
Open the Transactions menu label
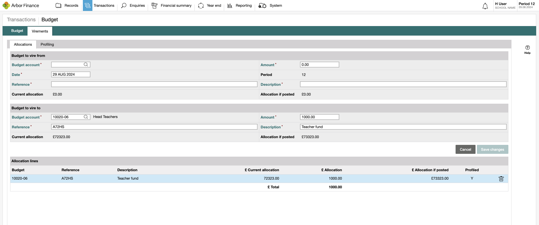click(104, 6)
